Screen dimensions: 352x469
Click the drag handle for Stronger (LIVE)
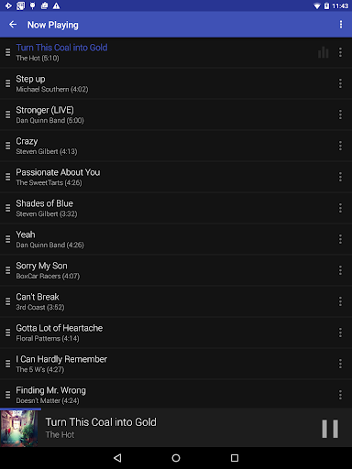coord(8,115)
